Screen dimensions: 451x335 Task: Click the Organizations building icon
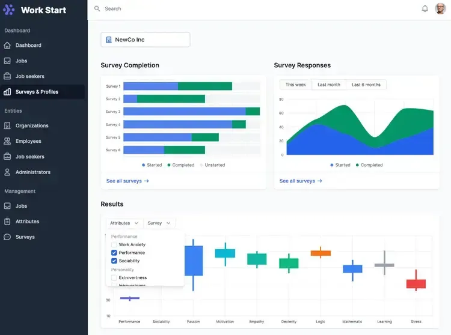point(7,125)
